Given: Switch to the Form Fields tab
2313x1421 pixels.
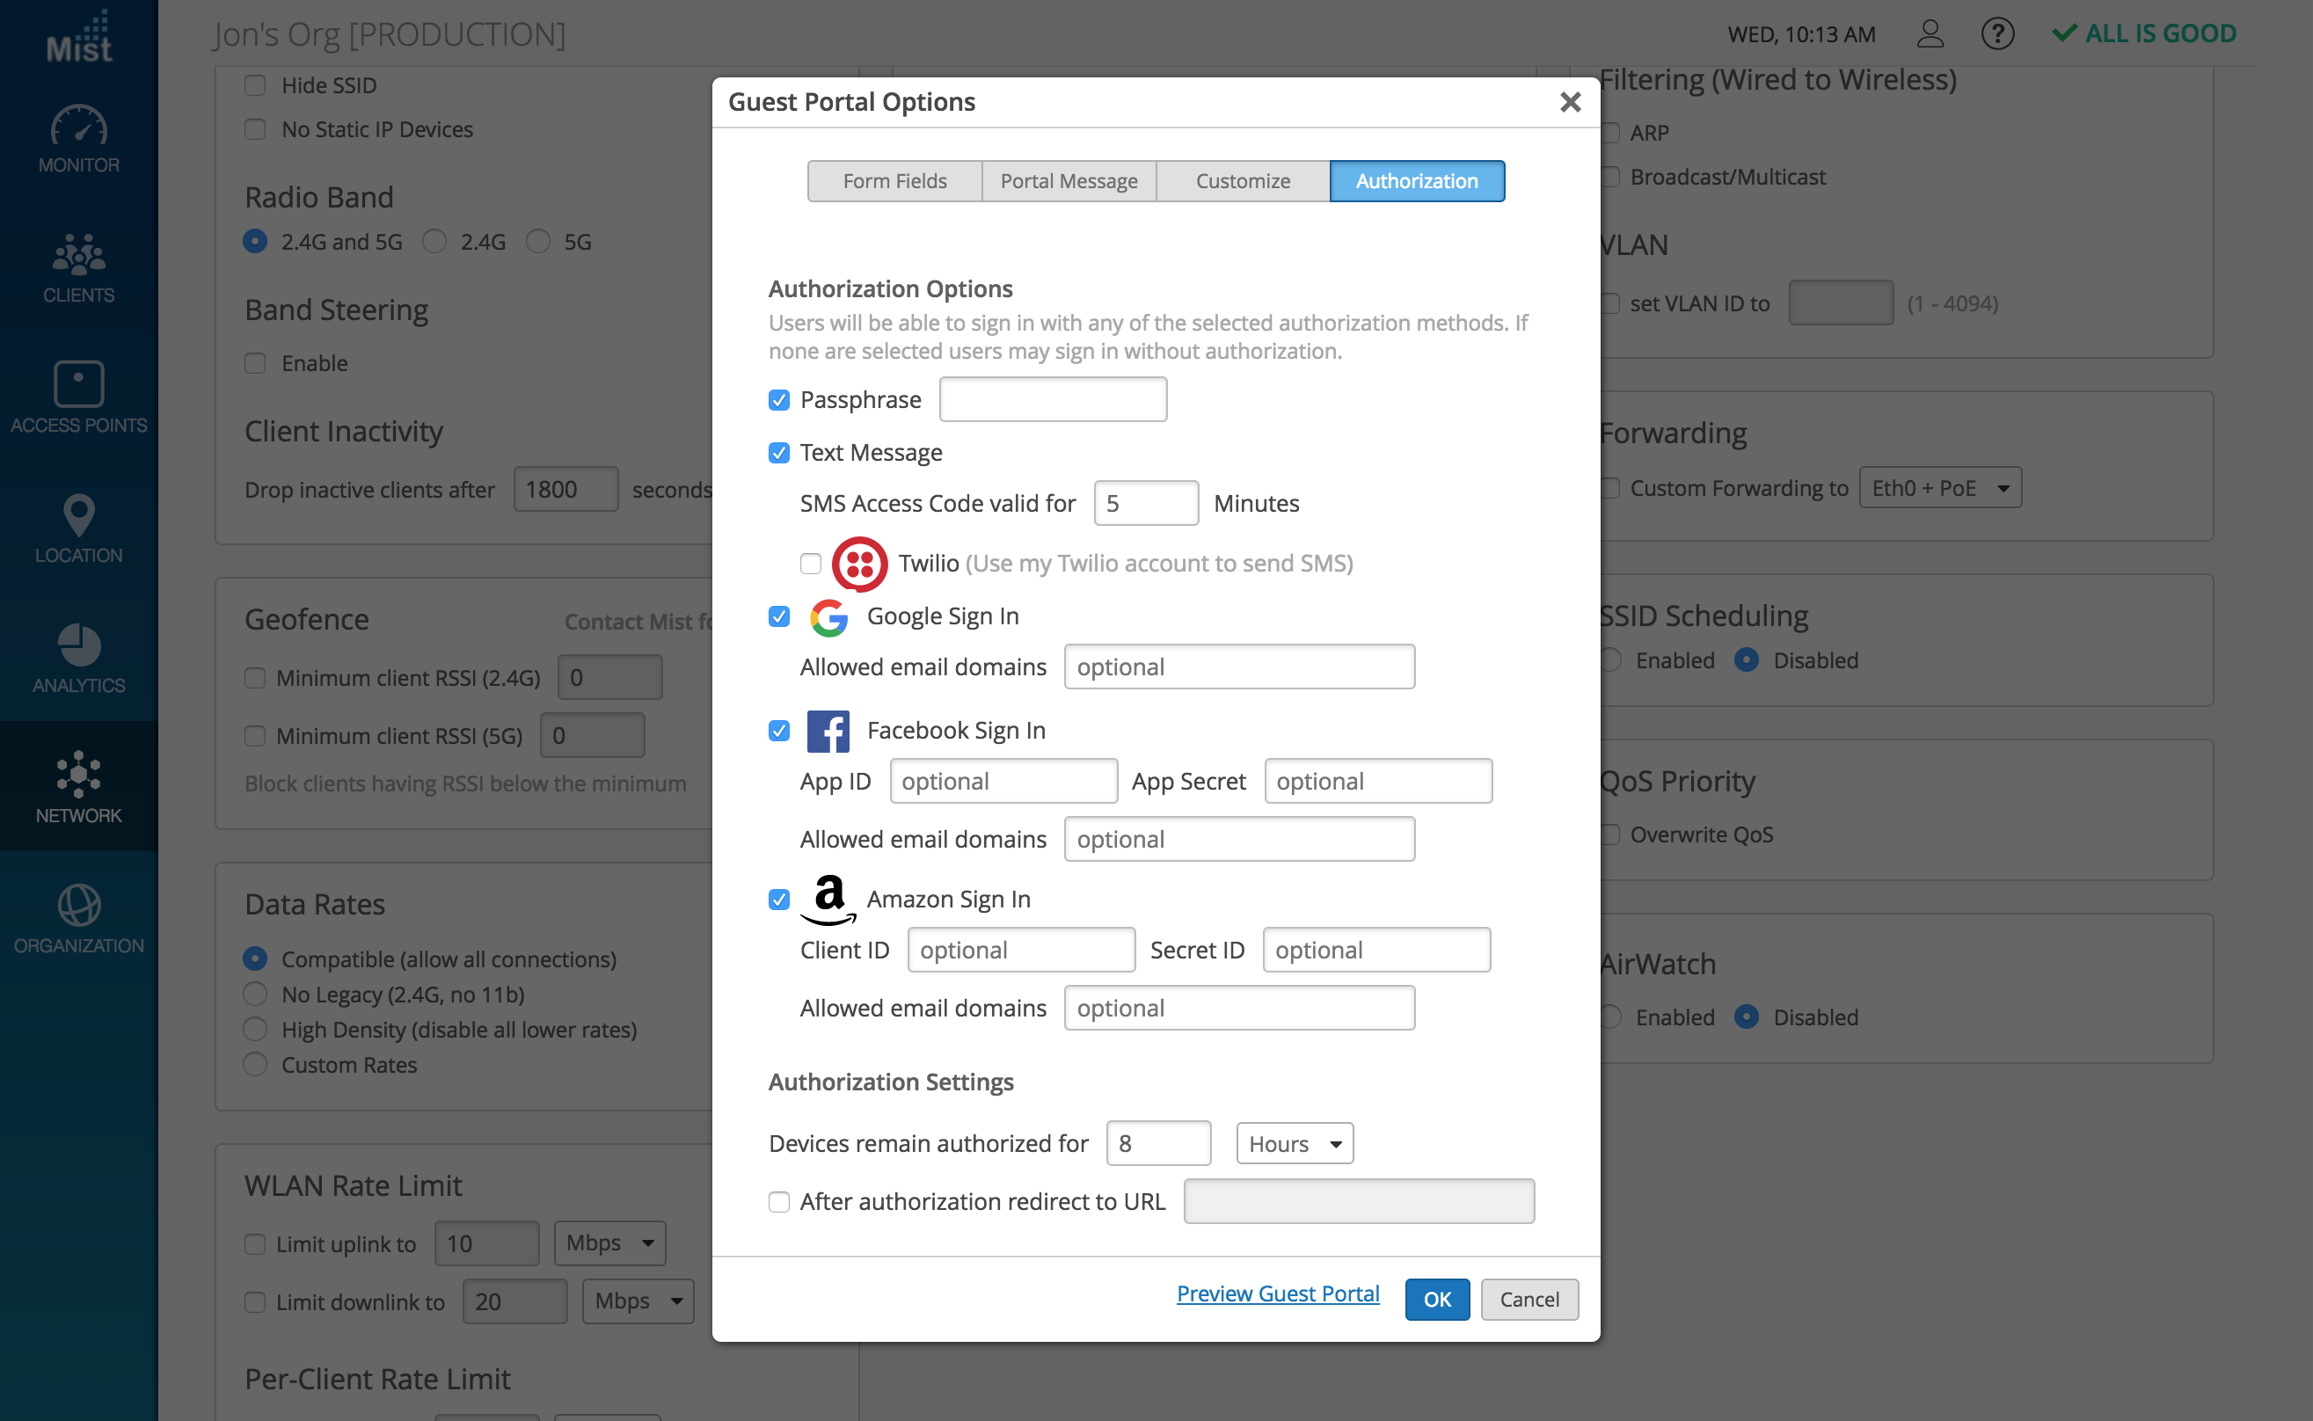Looking at the screenshot, I should 894,180.
